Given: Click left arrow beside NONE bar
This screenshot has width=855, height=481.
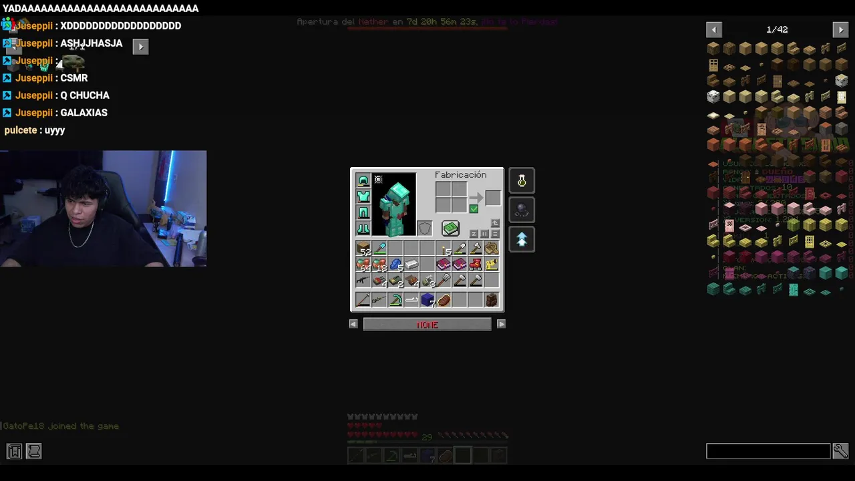Looking at the screenshot, I should (353, 324).
